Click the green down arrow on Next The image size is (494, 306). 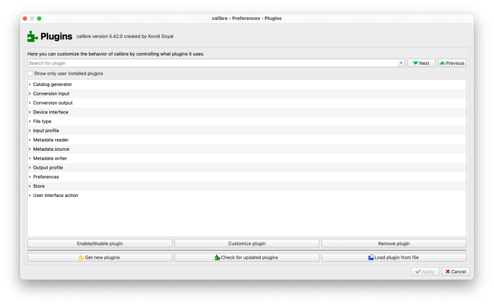point(415,63)
